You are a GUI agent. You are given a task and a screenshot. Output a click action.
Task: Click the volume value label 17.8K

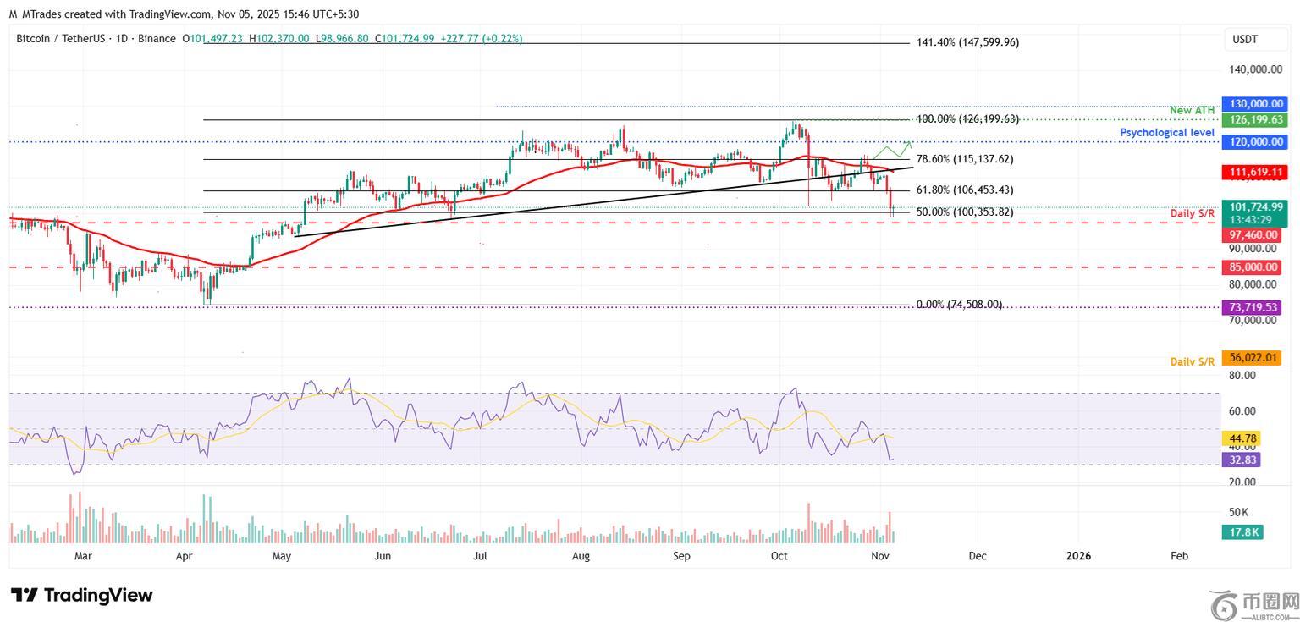point(1242,532)
